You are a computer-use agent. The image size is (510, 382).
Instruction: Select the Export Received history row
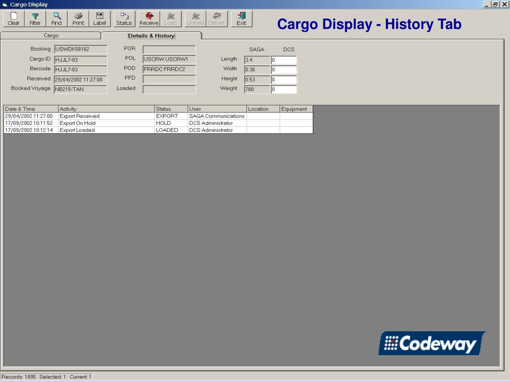click(x=158, y=116)
